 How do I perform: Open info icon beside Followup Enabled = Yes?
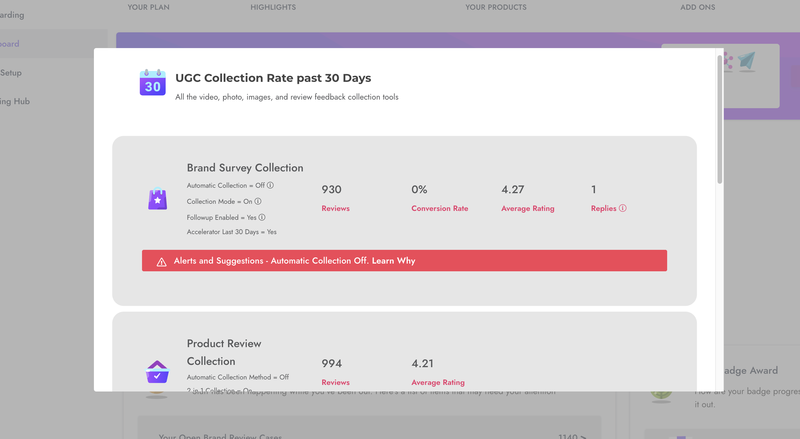[262, 217]
